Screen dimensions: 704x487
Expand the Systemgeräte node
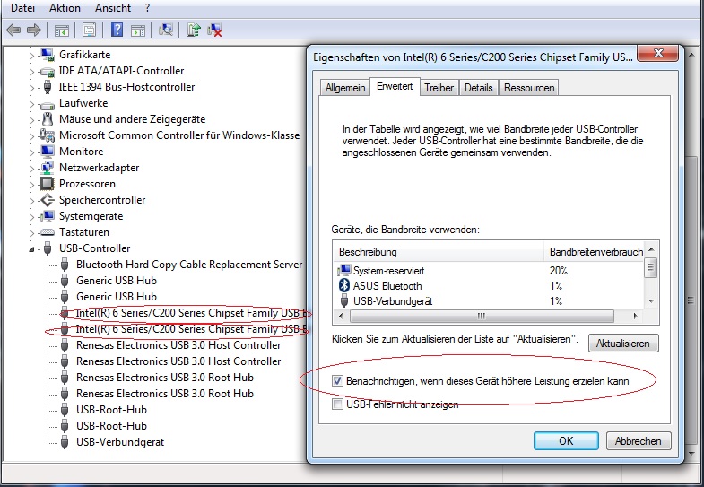pos(31,217)
